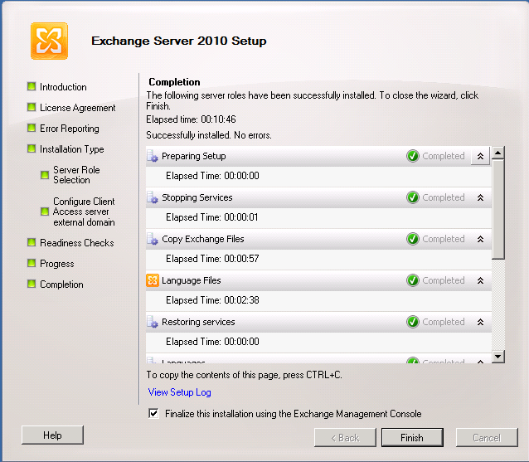This screenshot has height=462, width=529.
Task: Click the green square beside Configure Client Access
Action: coord(45,212)
